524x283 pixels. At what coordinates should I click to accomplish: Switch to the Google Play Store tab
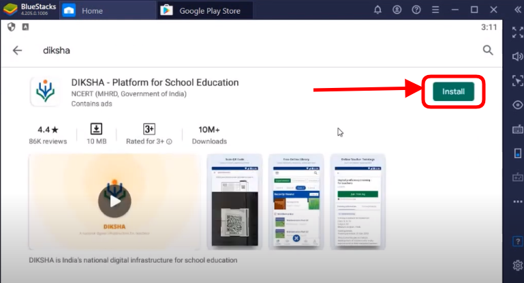[x=204, y=11]
